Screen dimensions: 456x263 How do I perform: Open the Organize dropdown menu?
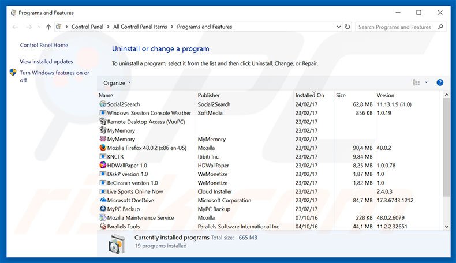coord(117,83)
